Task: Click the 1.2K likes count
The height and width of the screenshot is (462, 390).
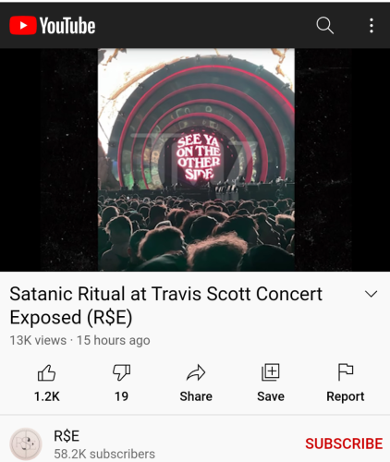Action: tap(47, 396)
